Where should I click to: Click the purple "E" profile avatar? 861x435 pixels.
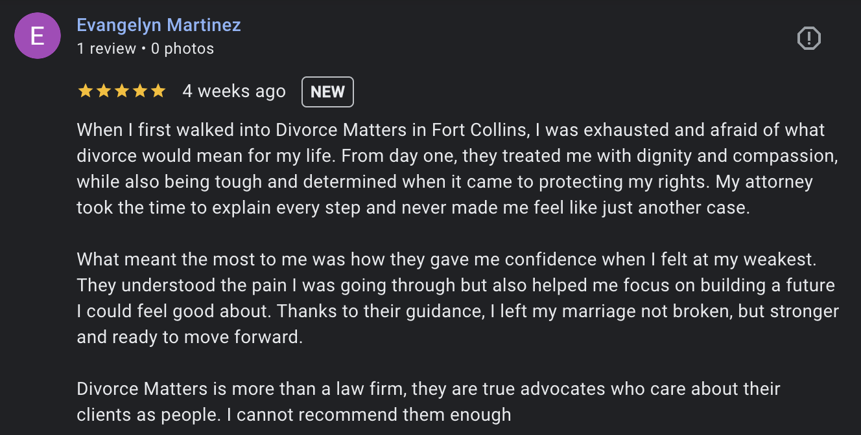pyautogui.click(x=38, y=36)
